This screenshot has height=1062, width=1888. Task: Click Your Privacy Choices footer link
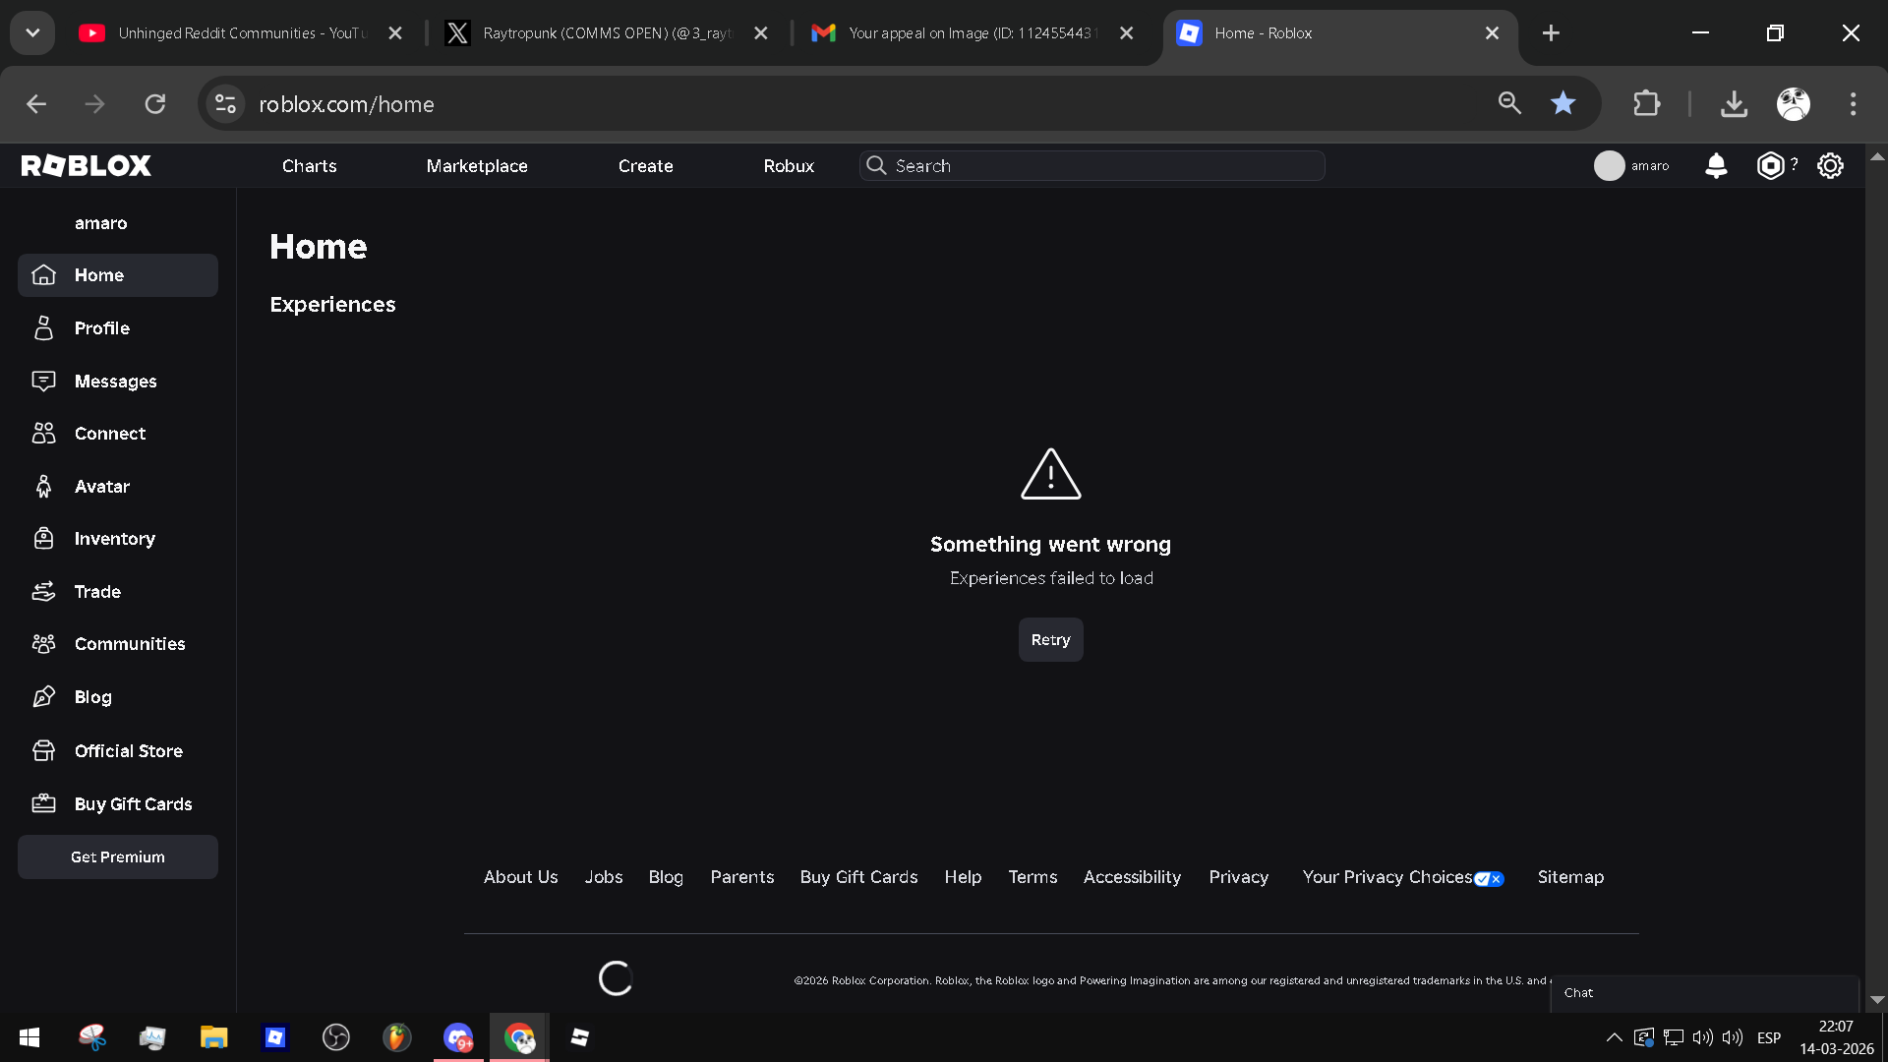pyautogui.click(x=1402, y=876)
